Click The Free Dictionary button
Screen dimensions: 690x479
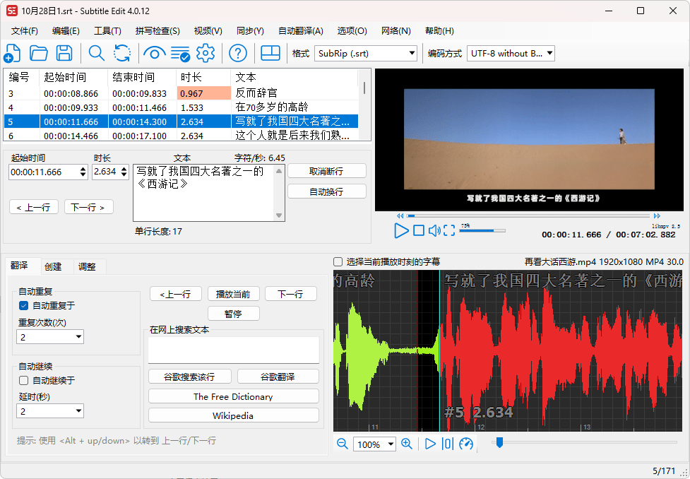pyautogui.click(x=233, y=396)
